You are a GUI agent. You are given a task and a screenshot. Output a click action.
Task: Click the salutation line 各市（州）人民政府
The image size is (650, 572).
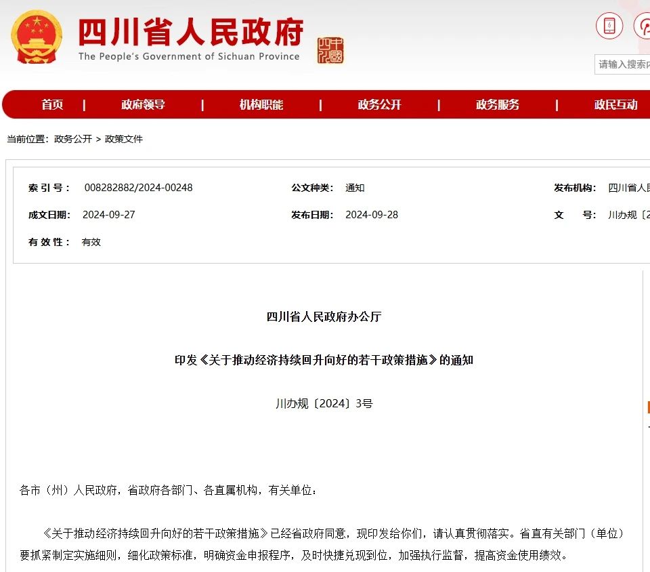(x=168, y=490)
